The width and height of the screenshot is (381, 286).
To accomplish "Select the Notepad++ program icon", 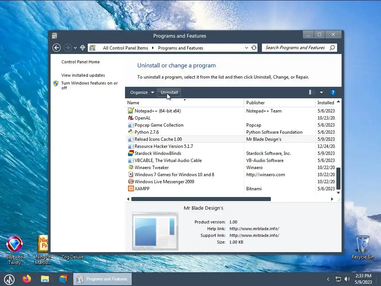I will click(131, 111).
